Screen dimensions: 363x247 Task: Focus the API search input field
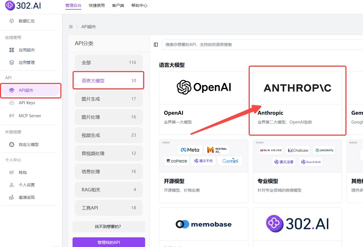tap(262, 45)
